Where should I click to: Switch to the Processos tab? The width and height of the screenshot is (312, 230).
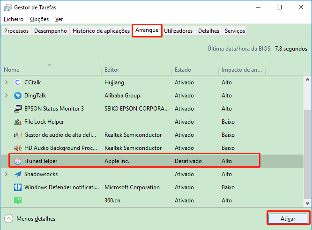(x=16, y=31)
